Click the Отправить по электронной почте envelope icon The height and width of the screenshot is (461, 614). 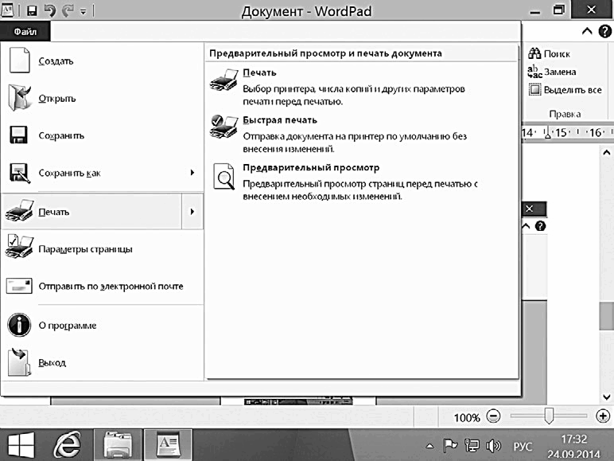[x=19, y=286]
